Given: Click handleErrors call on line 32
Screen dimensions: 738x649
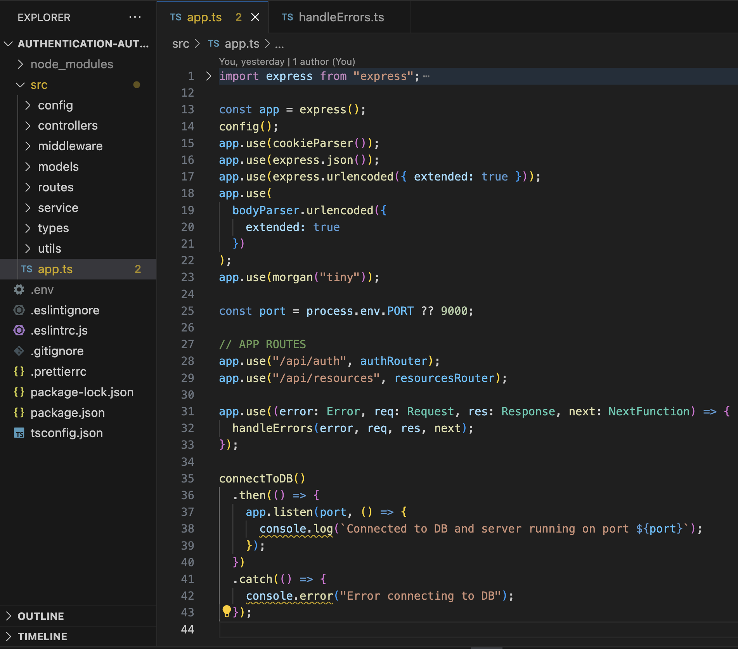Looking at the screenshot, I should point(272,428).
